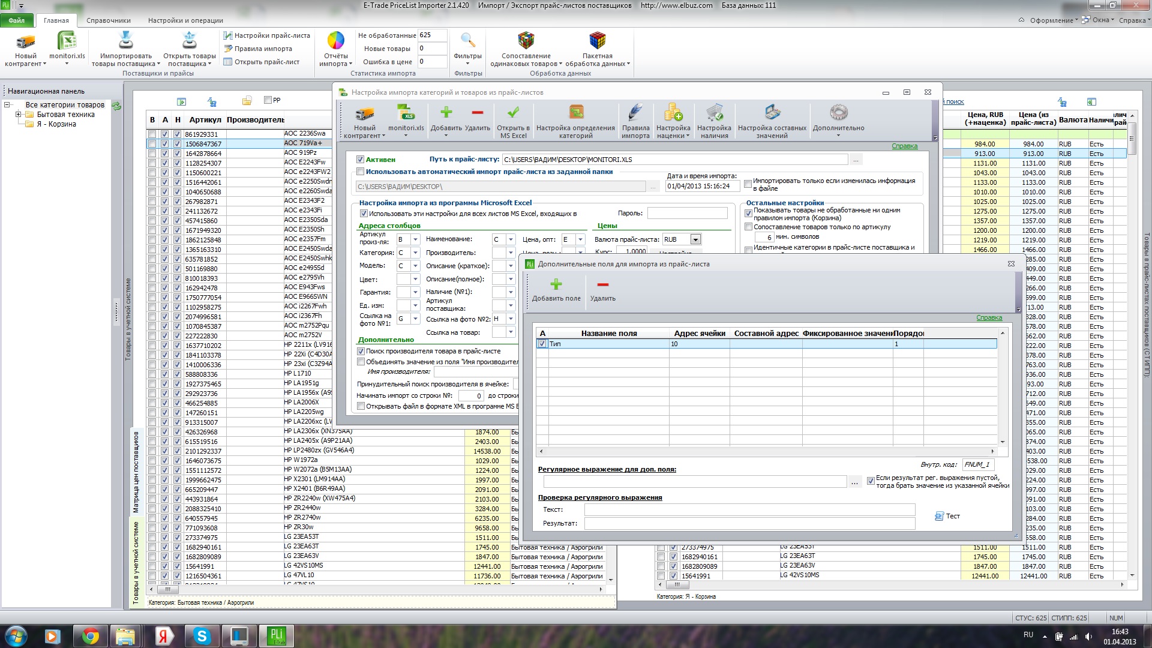This screenshot has height=648, width=1152.
Task: Toggle use settings for all Excel sheets
Action: tap(363, 214)
